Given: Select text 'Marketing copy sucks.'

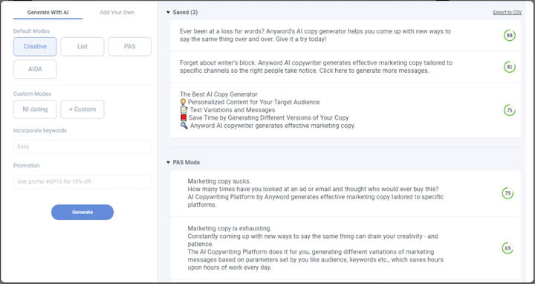Looking at the screenshot, I should tap(219, 181).
